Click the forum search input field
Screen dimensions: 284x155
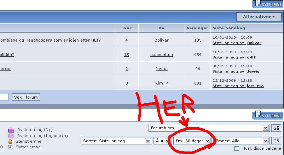coord(4,97)
